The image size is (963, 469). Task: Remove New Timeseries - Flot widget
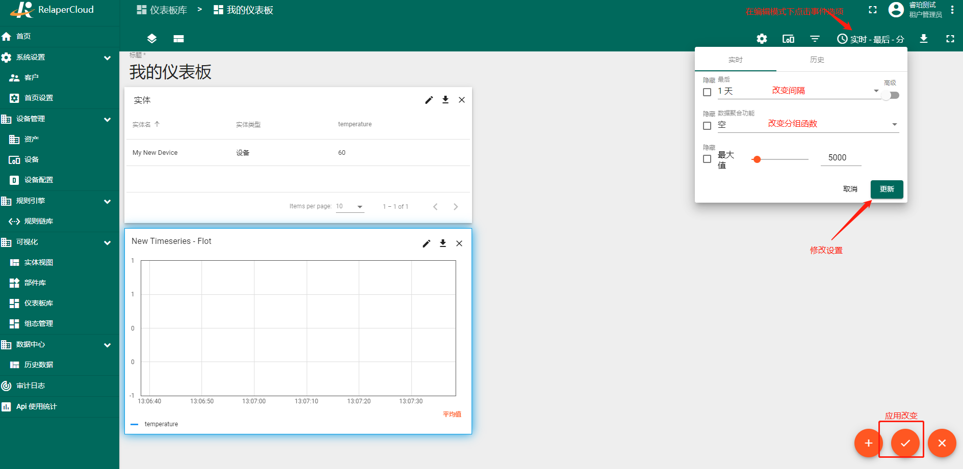pos(459,243)
